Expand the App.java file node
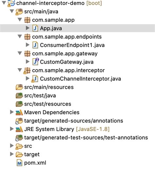The width and height of the screenshot is (155, 174). coord(27,28)
